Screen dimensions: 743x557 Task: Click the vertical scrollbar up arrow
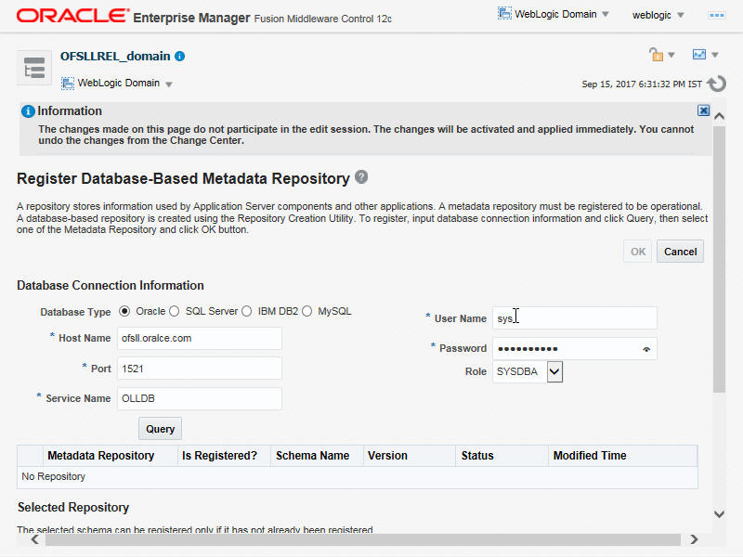719,116
